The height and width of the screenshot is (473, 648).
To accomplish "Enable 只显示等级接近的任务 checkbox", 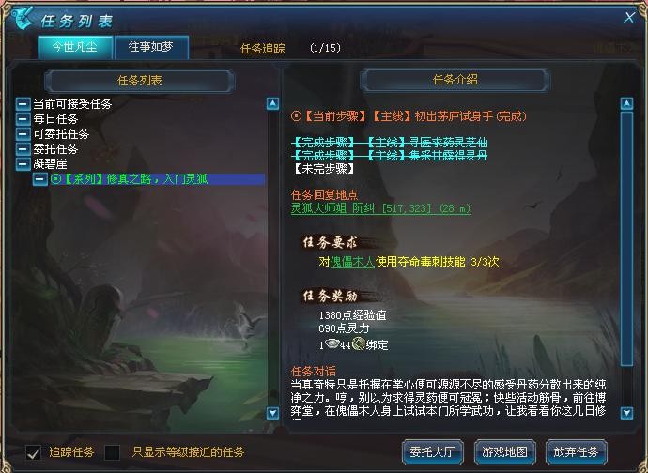I will (x=113, y=452).
